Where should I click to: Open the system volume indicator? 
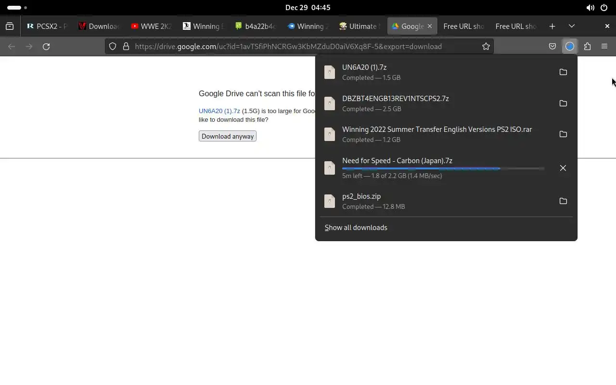(590, 8)
